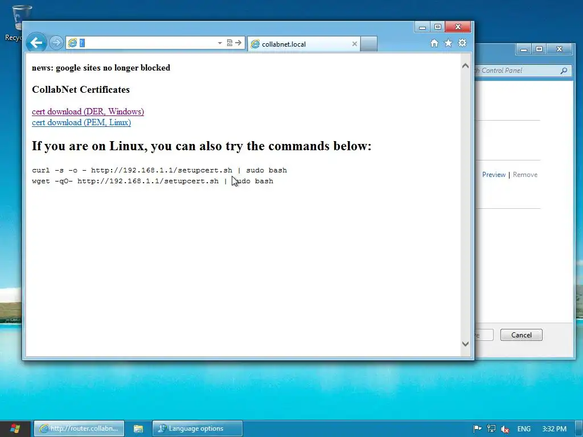Maximize the Internet Explorer window
The image size is (583, 437).
pyautogui.click(x=438, y=27)
